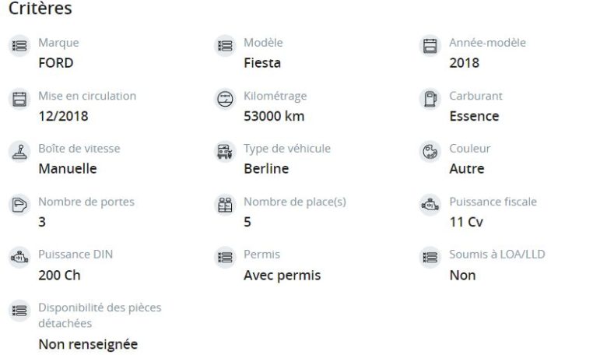Click the 53000 km mileage value
Image resolution: width=593 pixels, height=355 pixels.
[x=274, y=116]
